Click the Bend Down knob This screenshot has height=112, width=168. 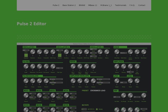[x=144, y=52]
